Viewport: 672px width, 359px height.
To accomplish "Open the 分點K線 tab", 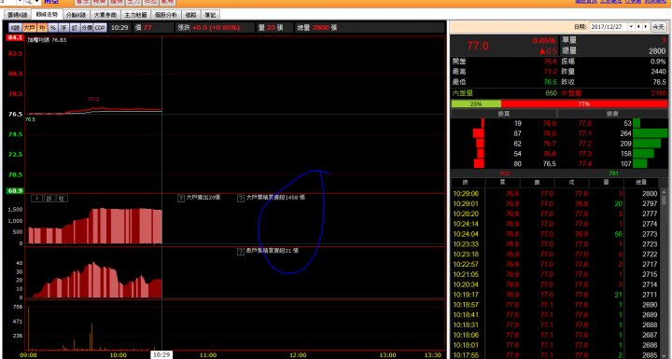I will 76,15.
